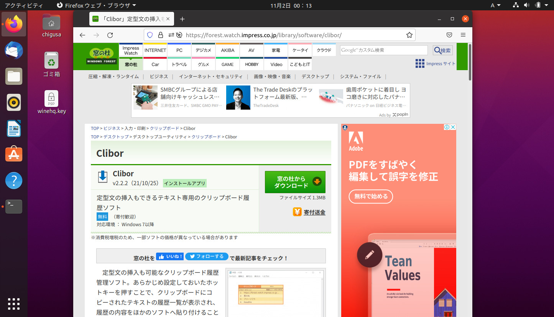Open the Clibor screenshot thumbnail
The width and height of the screenshot is (554, 317).
[x=276, y=292]
